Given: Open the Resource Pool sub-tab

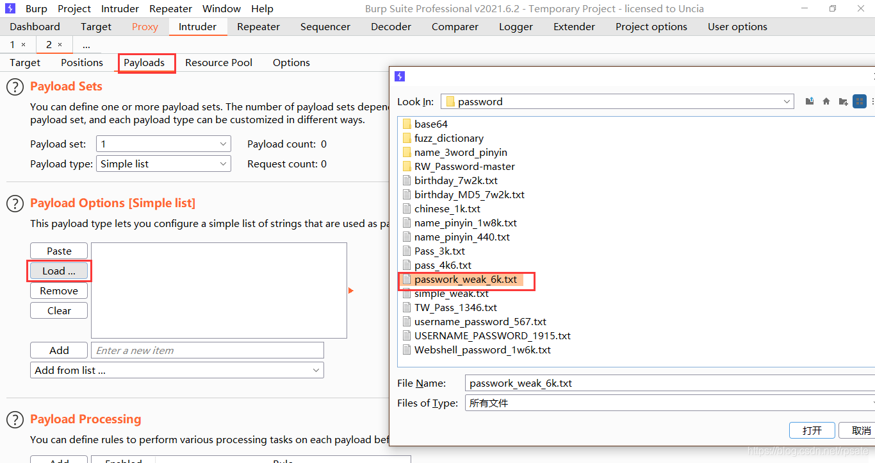Looking at the screenshot, I should tap(219, 62).
